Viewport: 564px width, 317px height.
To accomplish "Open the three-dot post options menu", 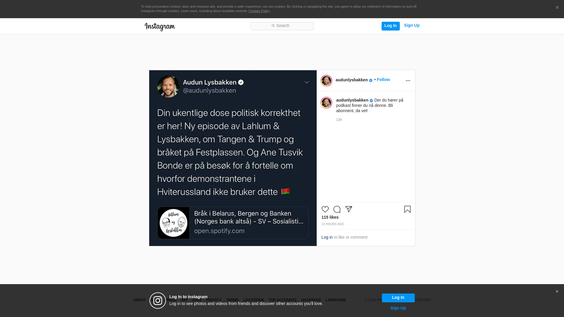I will pos(408,81).
